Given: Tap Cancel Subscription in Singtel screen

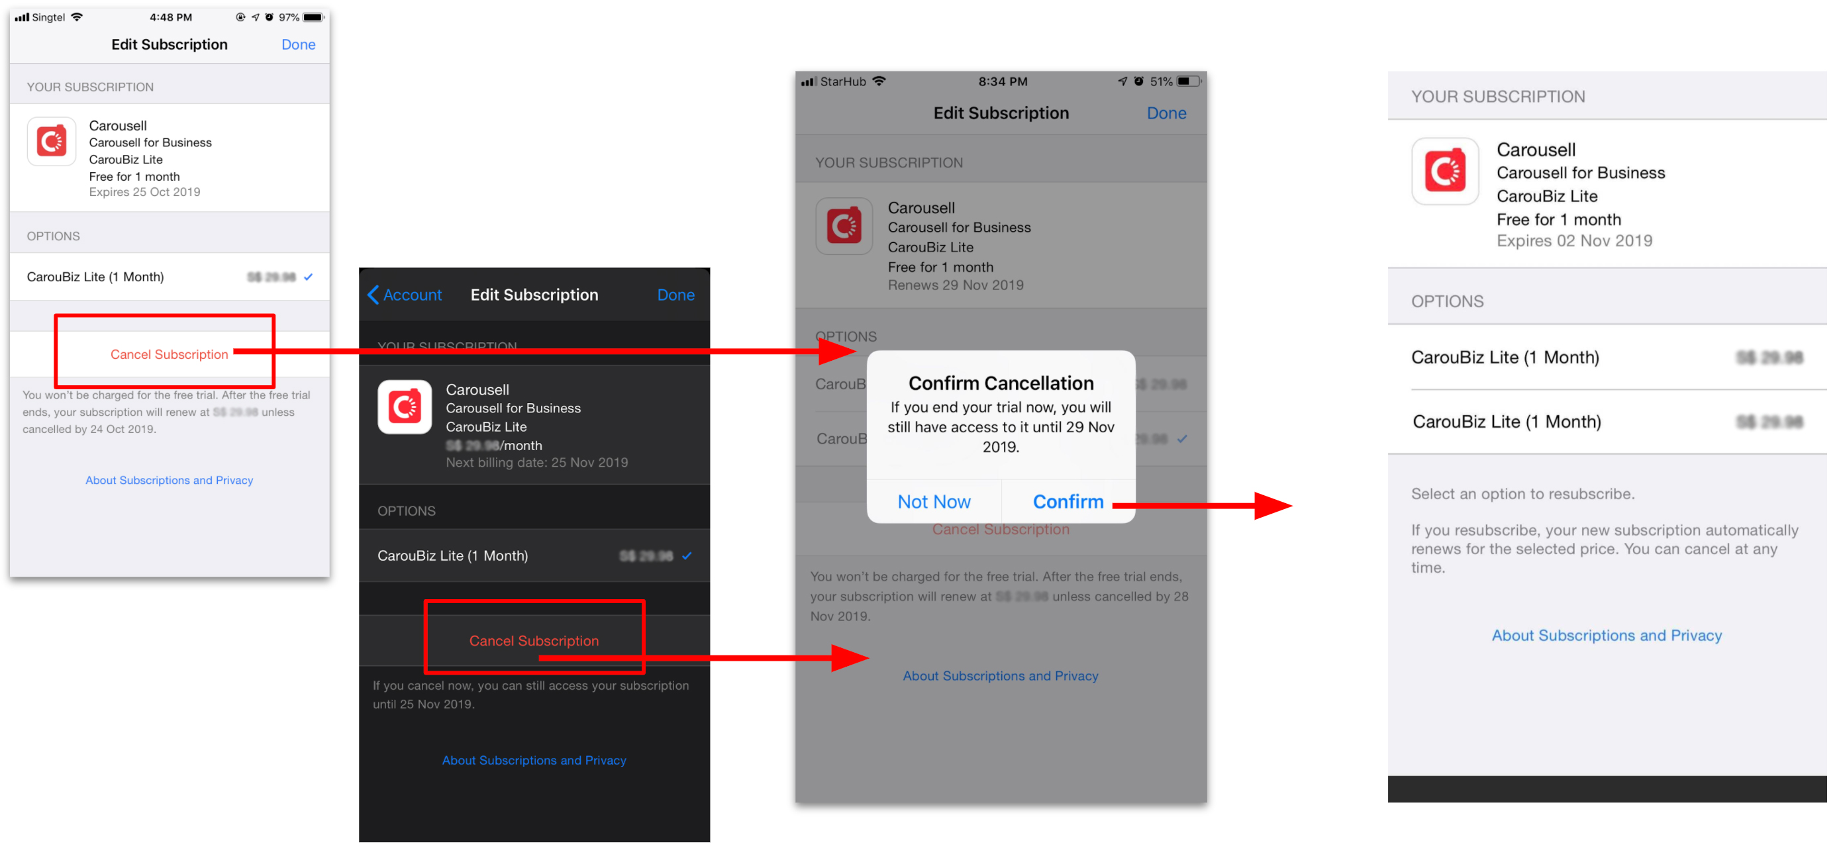Looking at the screenshot, I should coord(170,354).
